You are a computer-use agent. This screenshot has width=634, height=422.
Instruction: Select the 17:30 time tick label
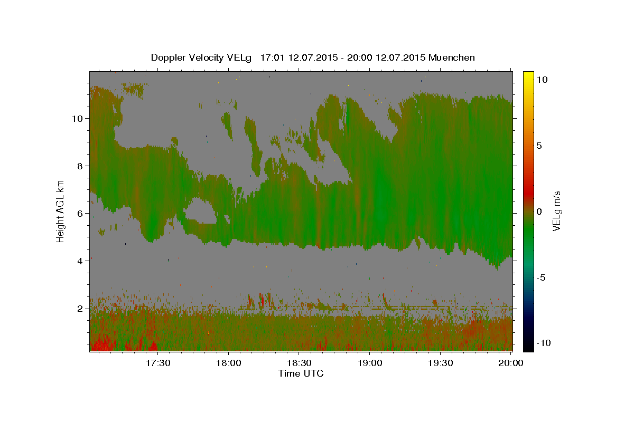click(x=158, y=363)
